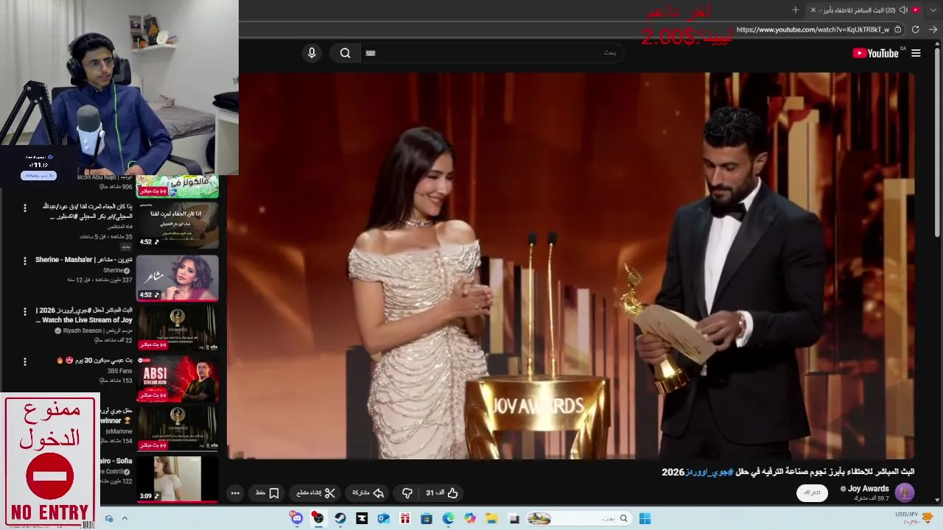Open a new browser tab with plus
943x530 pixels.
coord(796,10)
